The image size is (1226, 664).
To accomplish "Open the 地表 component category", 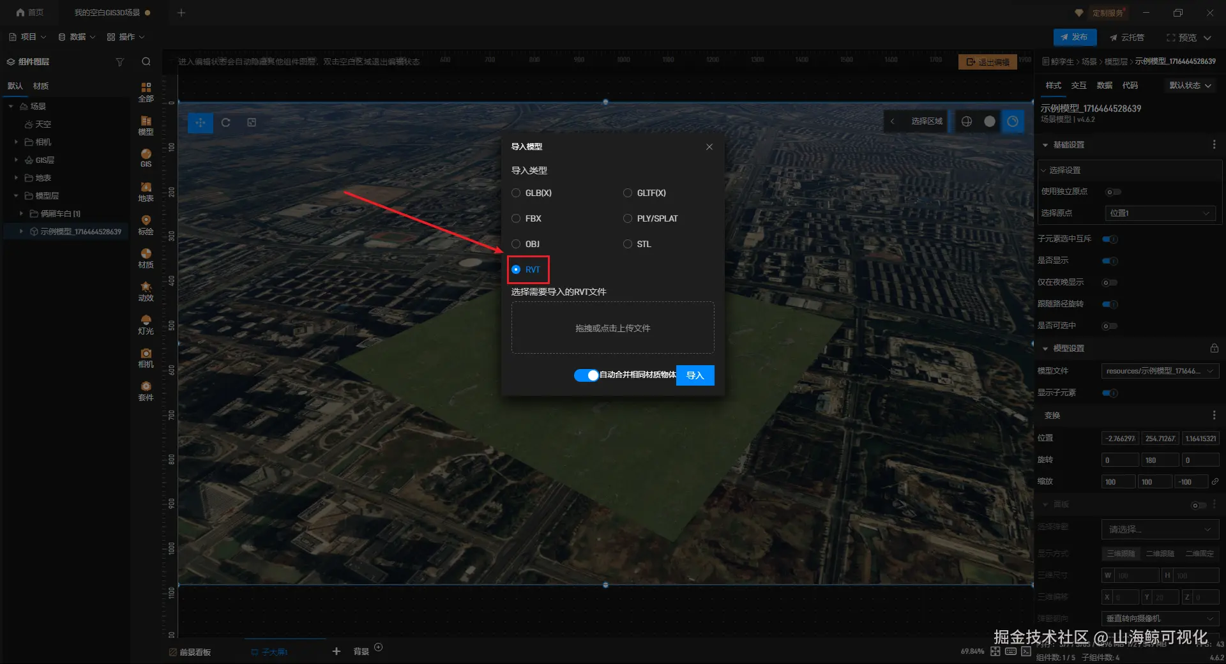I will coord(146,192).
